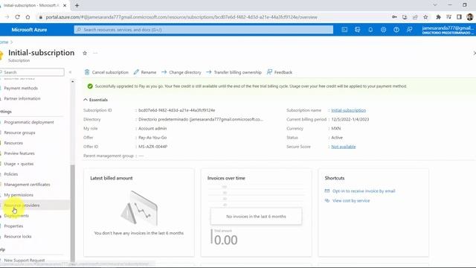Click Transfer billing ownership
The width and height of the screenshot is (476, 268).
234,72
